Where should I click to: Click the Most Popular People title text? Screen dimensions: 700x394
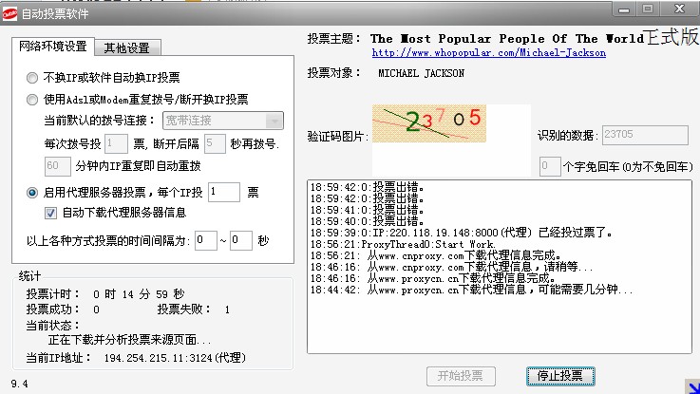tap(506, 39)
